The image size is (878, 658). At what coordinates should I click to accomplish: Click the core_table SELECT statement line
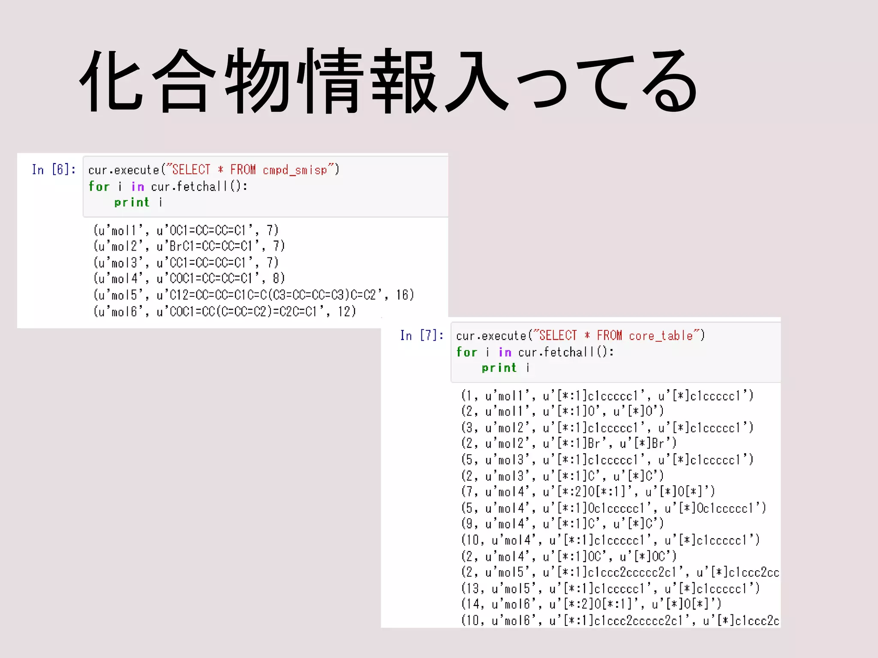click(x=580, y=335)
